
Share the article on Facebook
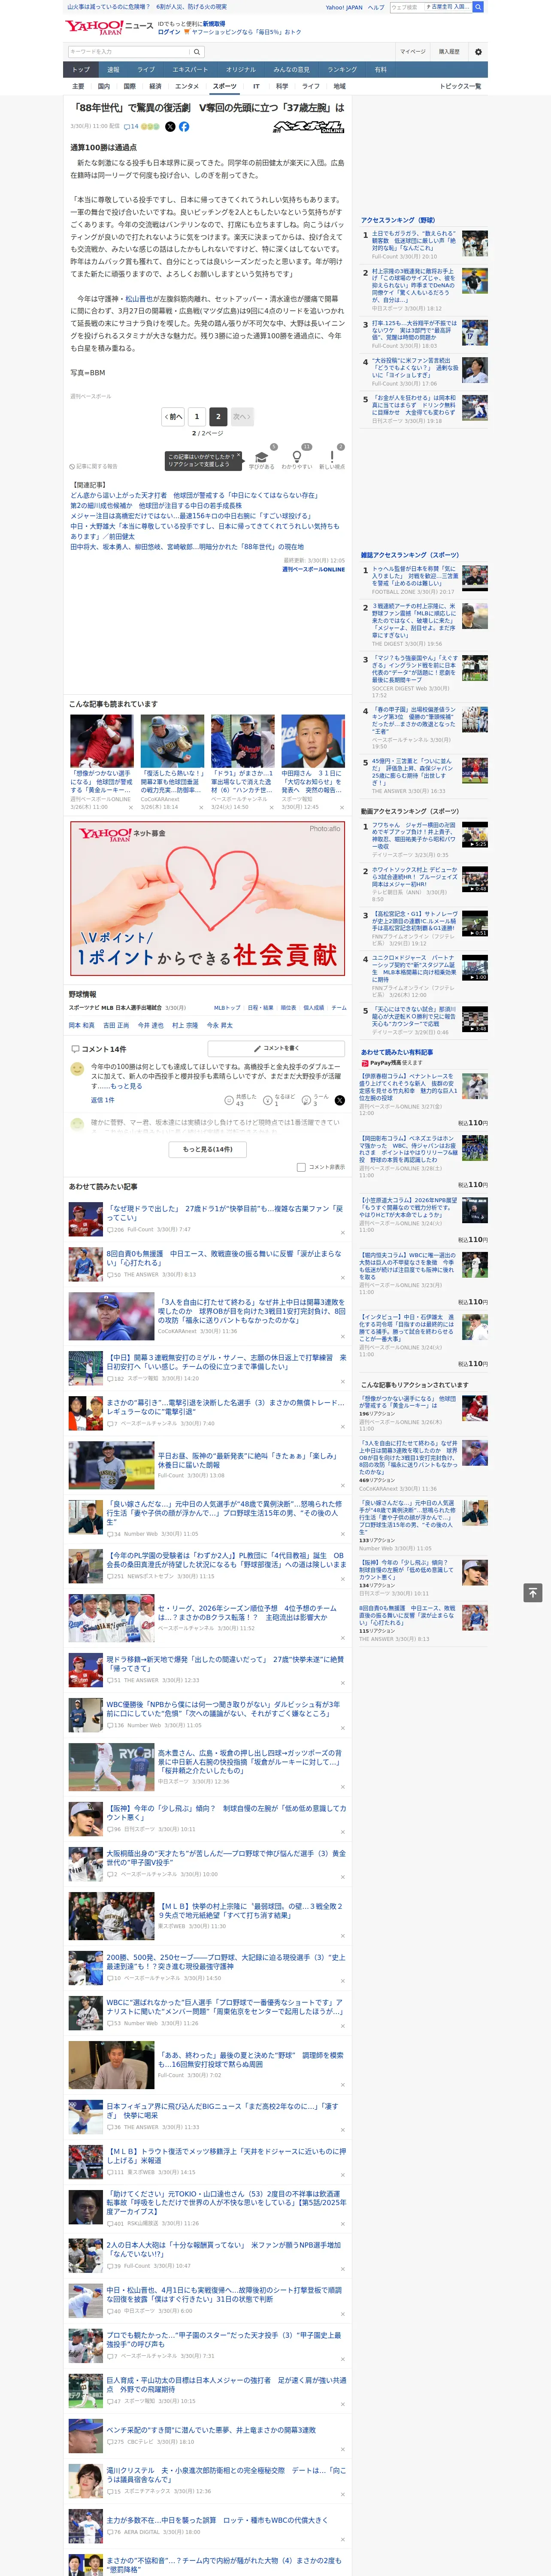(184, 127)
